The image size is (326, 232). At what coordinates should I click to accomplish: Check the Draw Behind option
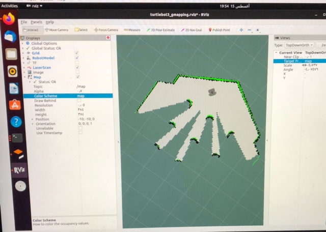pyautogui.click(x=79, y=101)
